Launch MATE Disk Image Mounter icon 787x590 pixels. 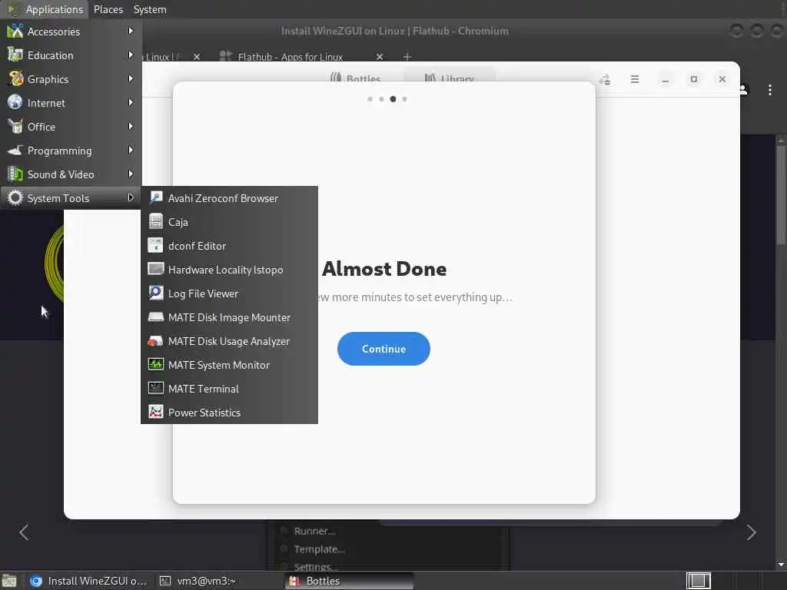pyautogui.click(x=155, y=317)
